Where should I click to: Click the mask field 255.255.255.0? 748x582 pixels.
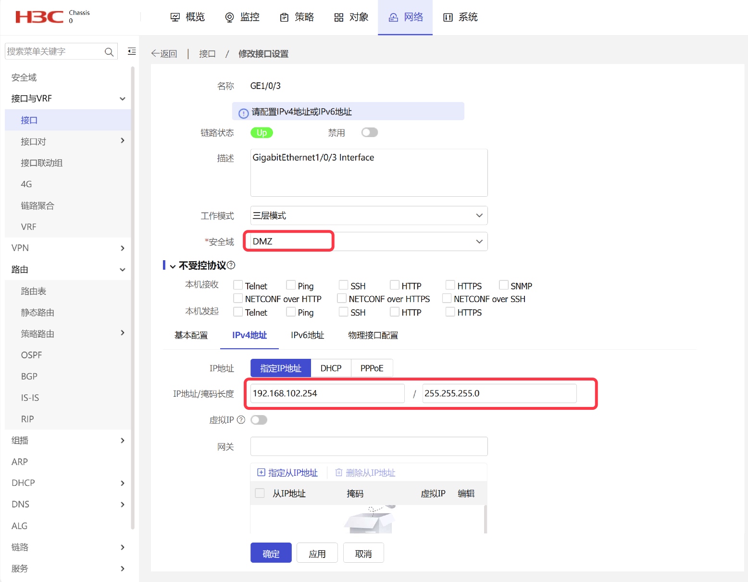click(x=499, y=393)
